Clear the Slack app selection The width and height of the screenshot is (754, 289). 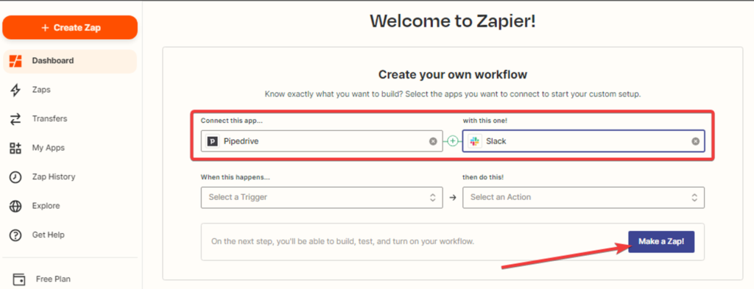point(695,141)
